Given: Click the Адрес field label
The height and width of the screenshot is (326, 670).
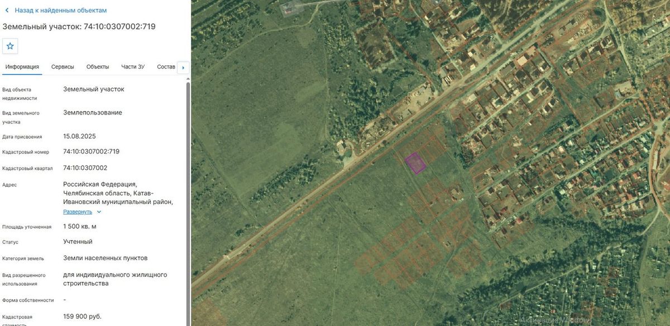Looking at the screenshot, I should coord(9,184).
